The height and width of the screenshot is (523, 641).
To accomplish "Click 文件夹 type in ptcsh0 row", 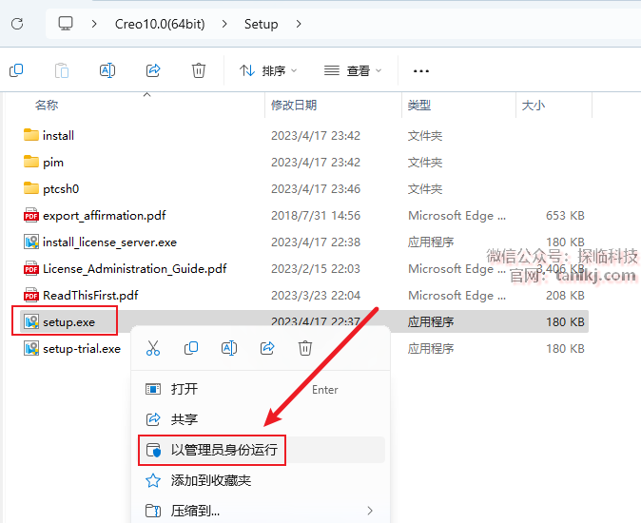I will coord(425,189).
